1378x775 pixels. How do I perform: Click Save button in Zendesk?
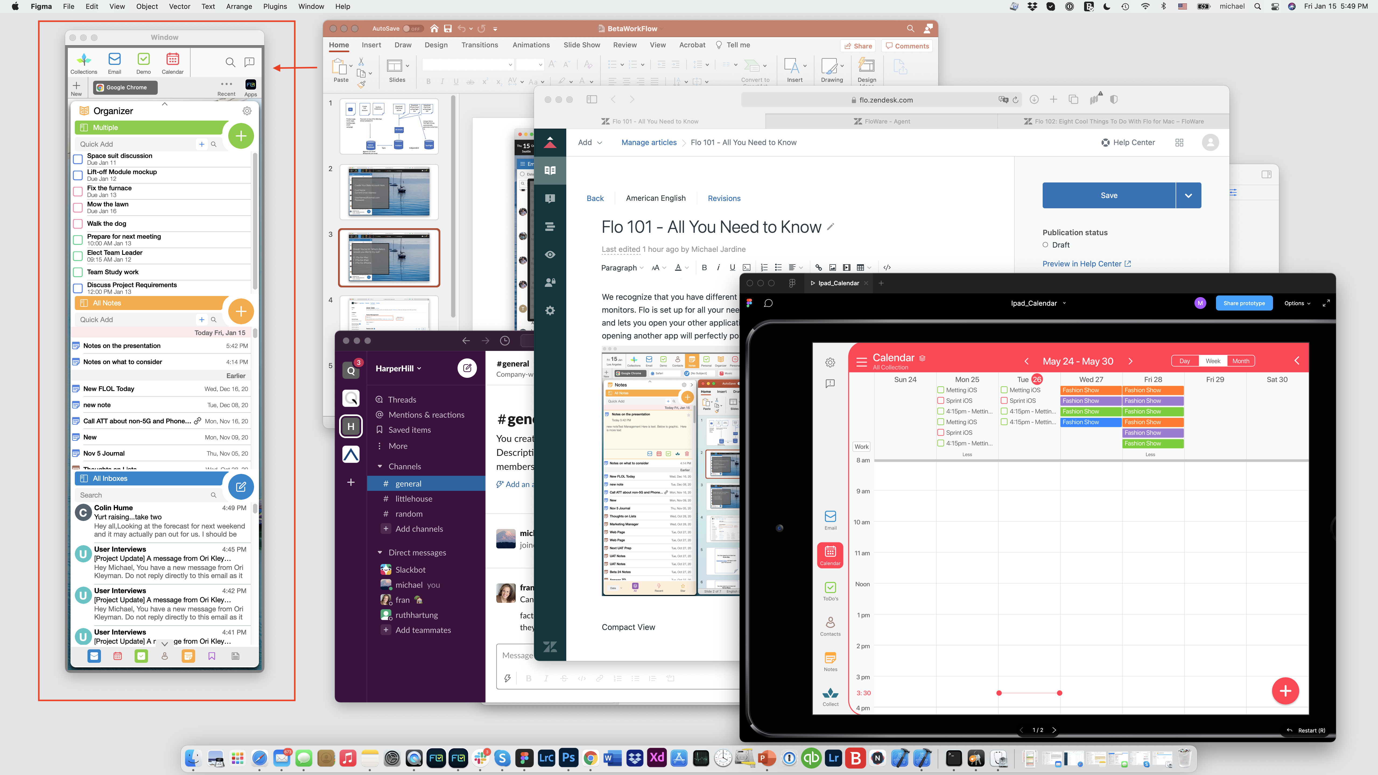tap(1109, 195)
